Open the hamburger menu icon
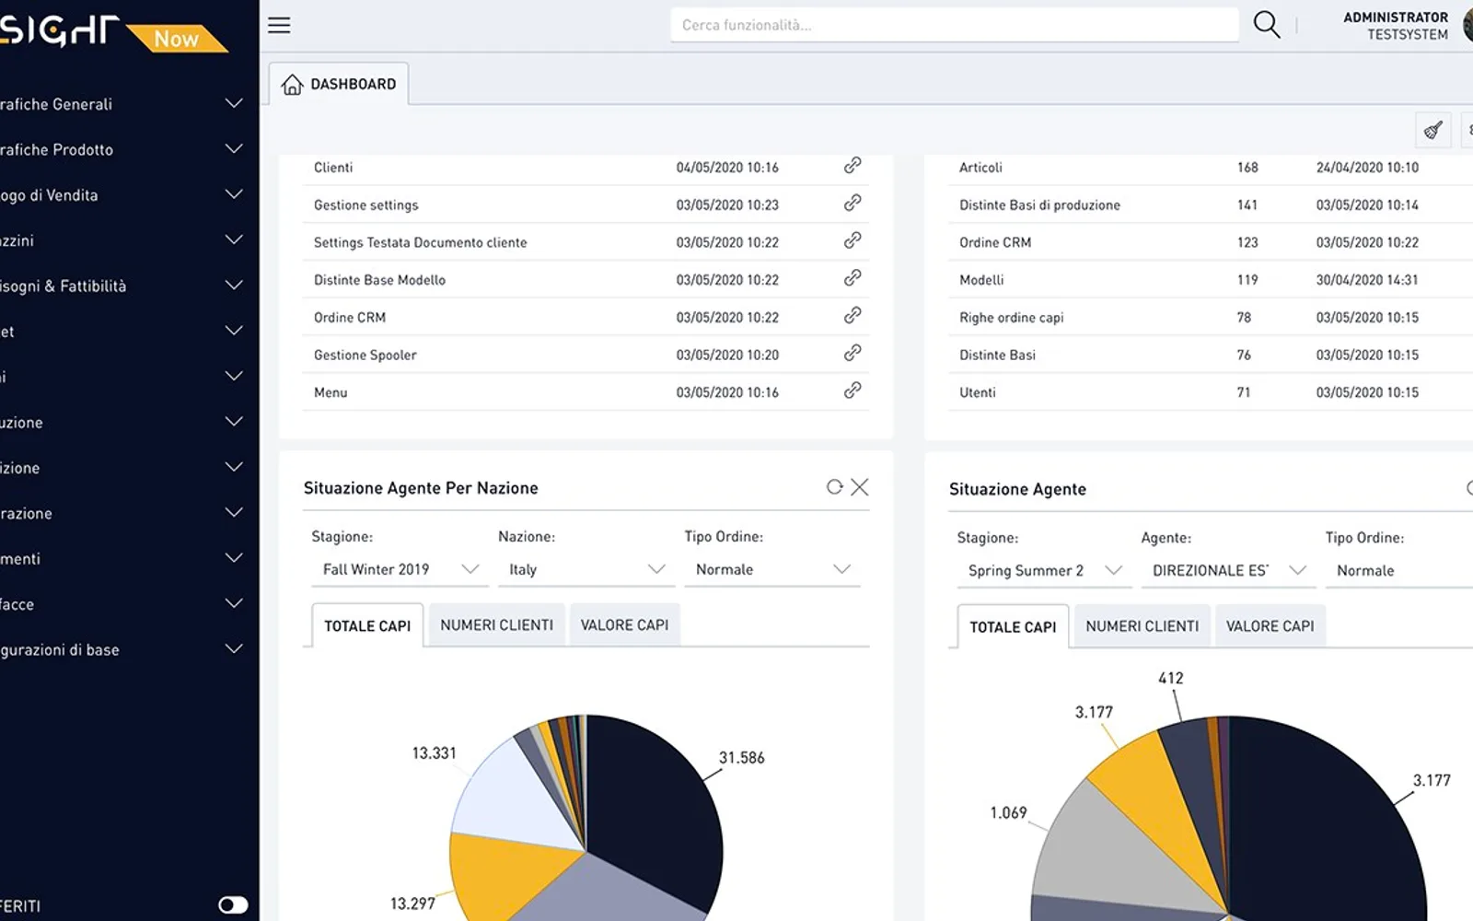Image resolution: width=1473 pixels, height=921 pixels. tap(279, 26)
